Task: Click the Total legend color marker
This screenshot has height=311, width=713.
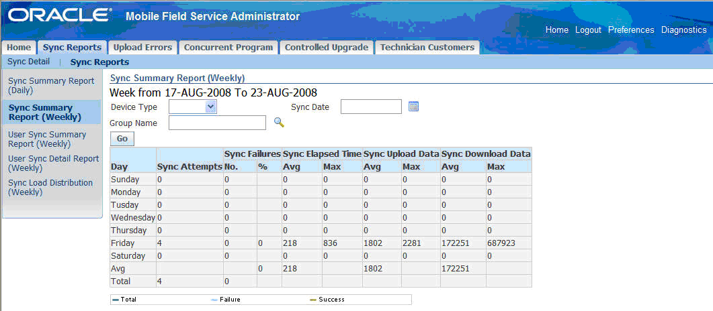Action: [116, 300]
